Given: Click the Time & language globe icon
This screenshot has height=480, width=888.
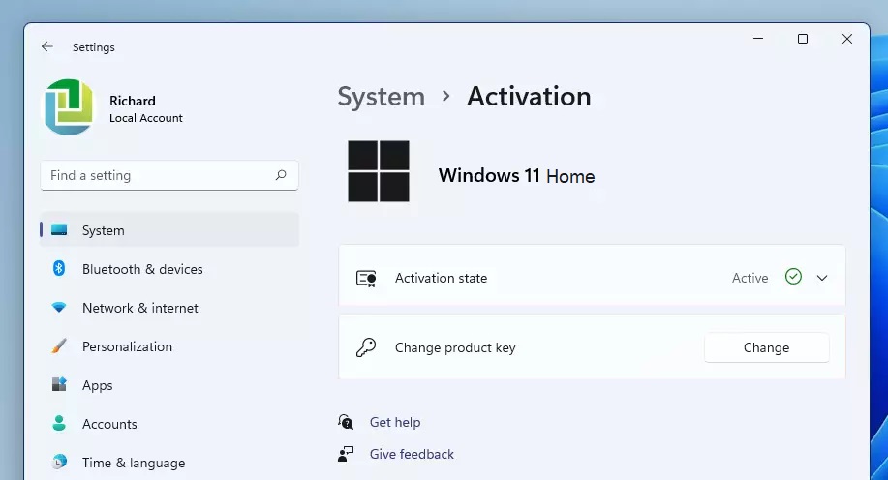Looking at the screenshot, I should point(59,463).
